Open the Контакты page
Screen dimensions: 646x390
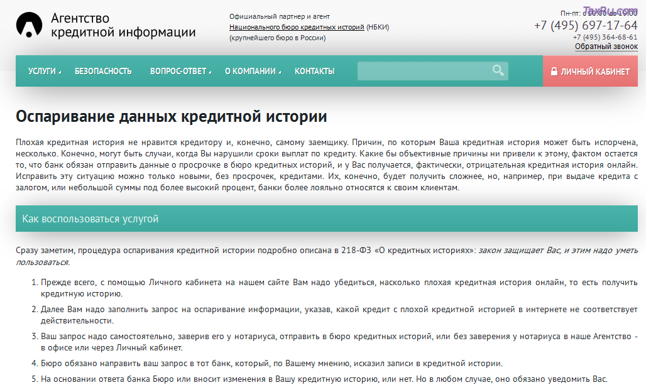click(x=314, y=72)
